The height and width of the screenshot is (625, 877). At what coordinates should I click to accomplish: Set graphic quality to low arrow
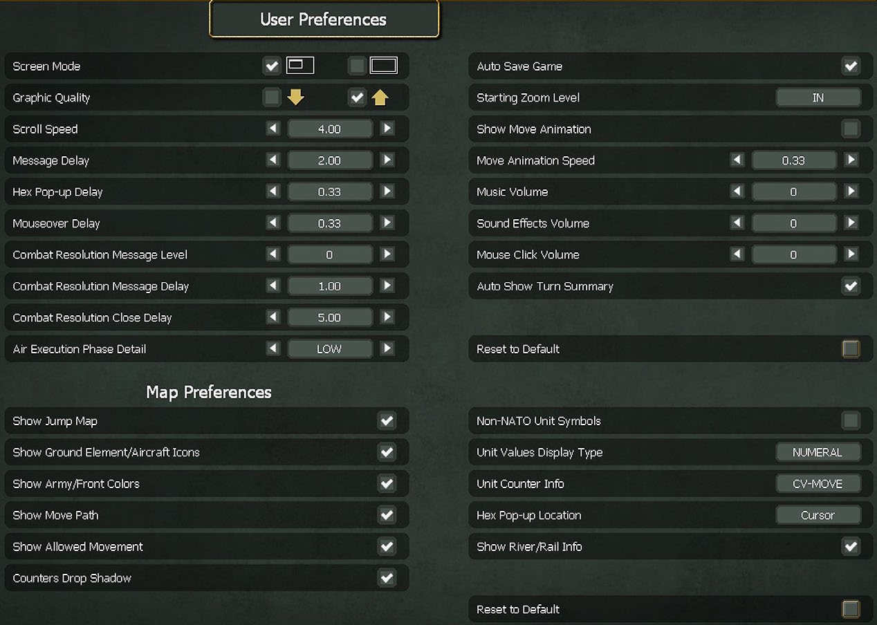coord(295,97)
